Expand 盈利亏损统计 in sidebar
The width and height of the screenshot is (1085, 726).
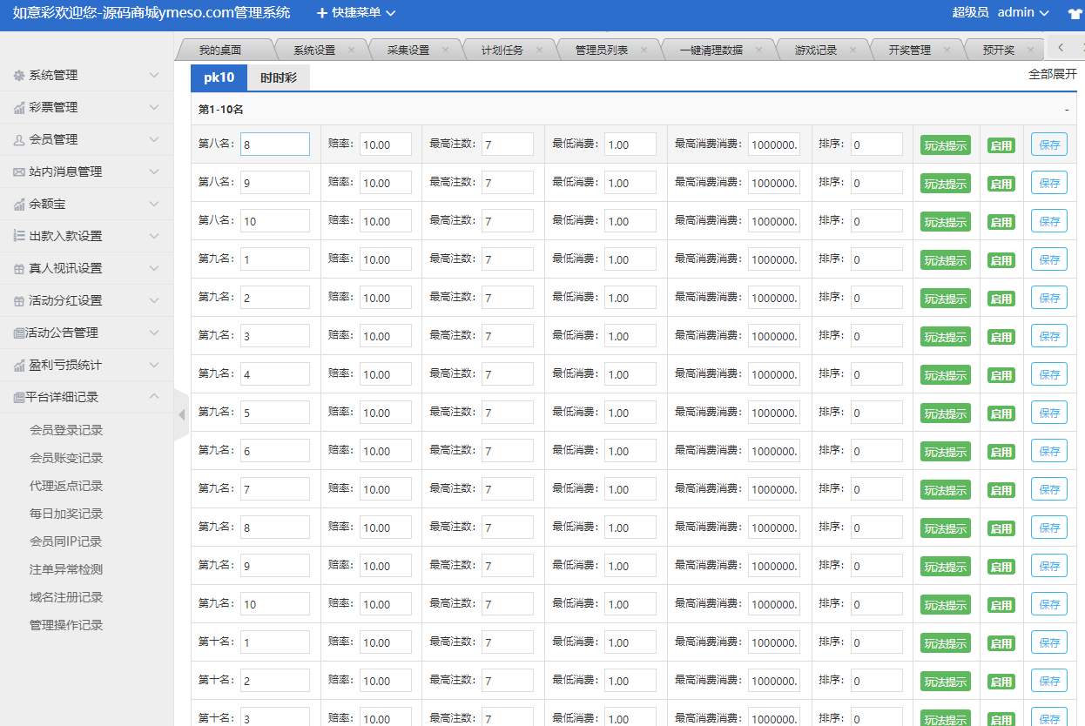tap(87, 365)
